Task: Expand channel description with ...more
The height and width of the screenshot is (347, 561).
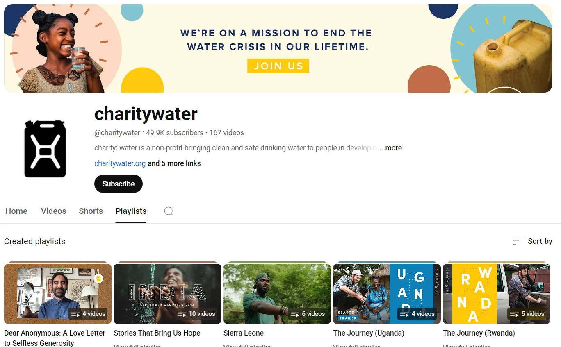Action: pyautogui.click(x=390, y=148)
